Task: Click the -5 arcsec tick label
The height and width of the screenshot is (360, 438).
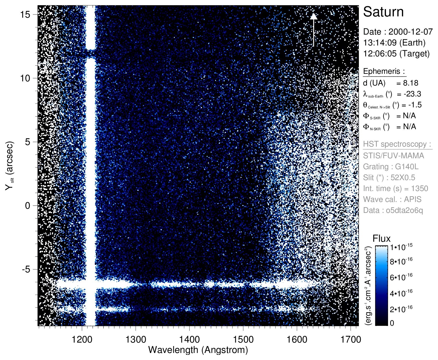Action: click(x=26, y=269)
